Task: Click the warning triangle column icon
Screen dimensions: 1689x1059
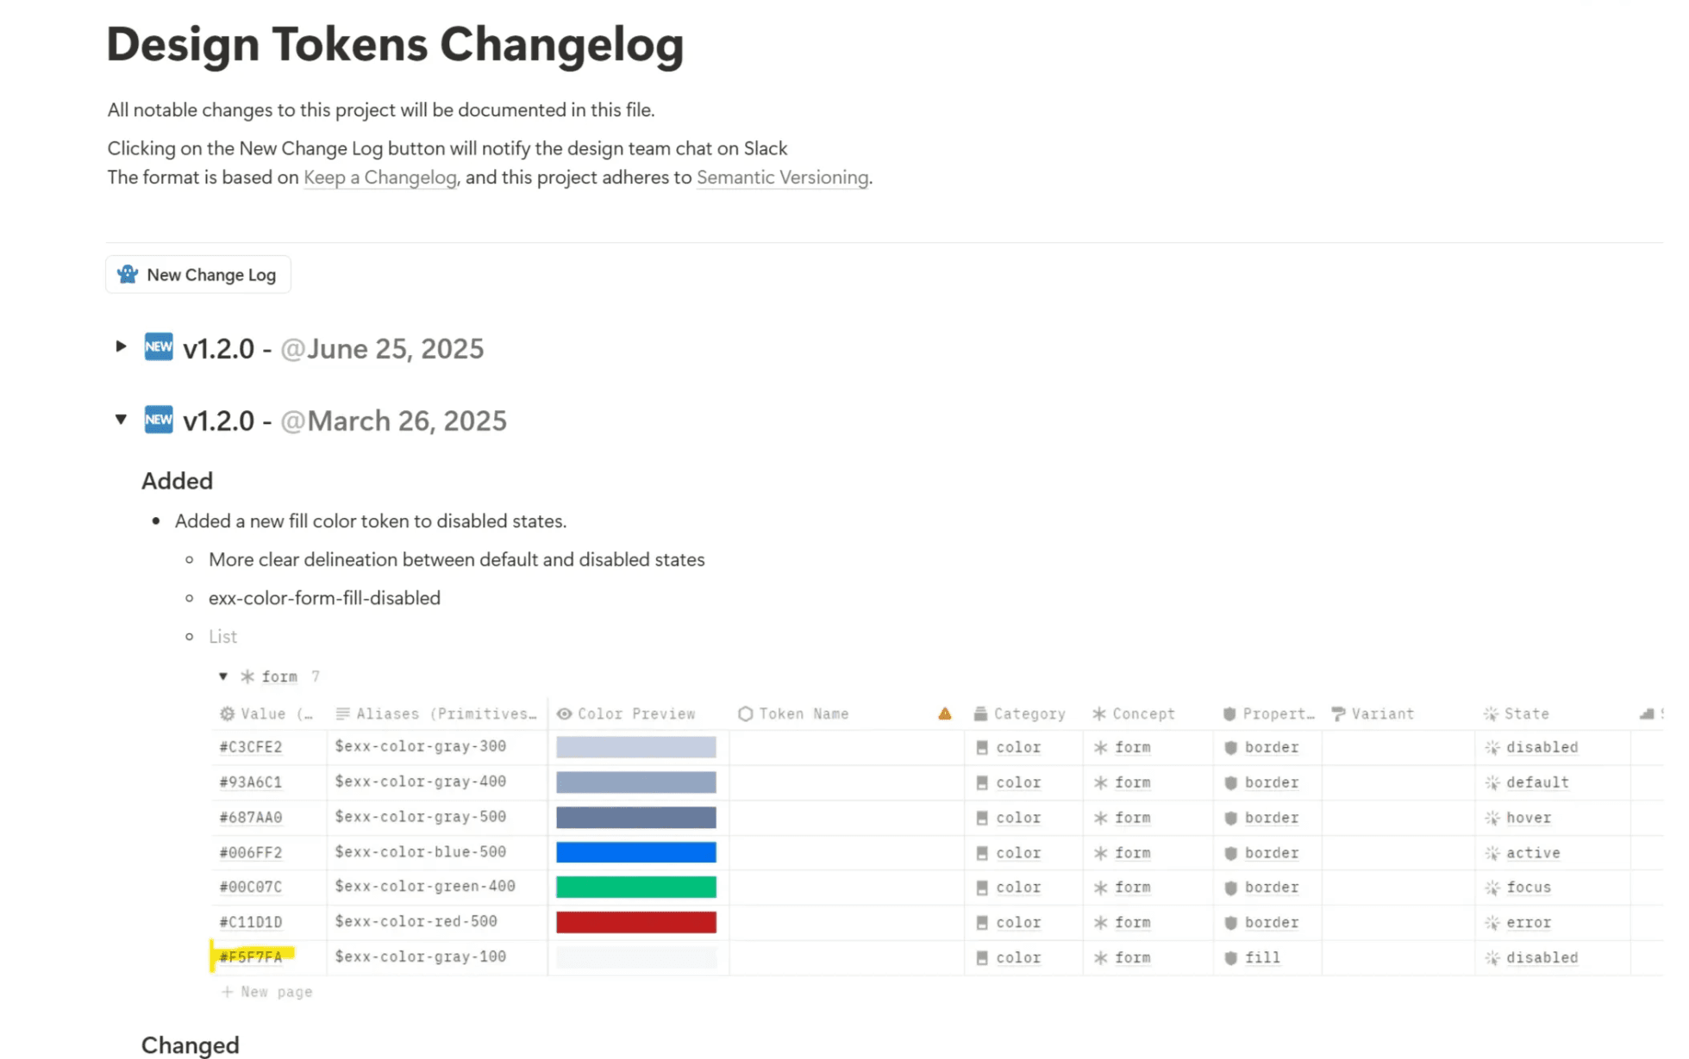Action: 945,713
